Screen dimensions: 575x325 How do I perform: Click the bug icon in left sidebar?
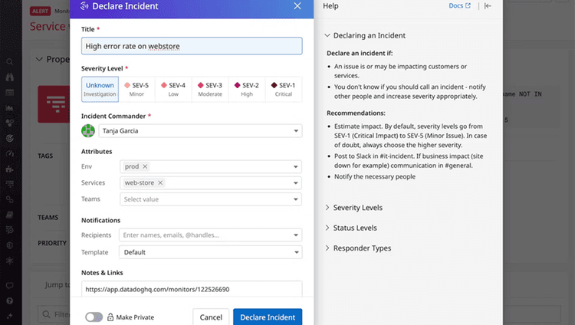[10, 261]
